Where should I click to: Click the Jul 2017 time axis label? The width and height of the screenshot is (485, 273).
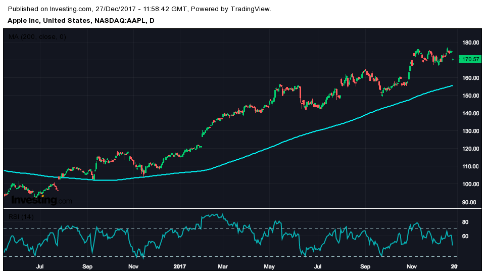point(318,266)
